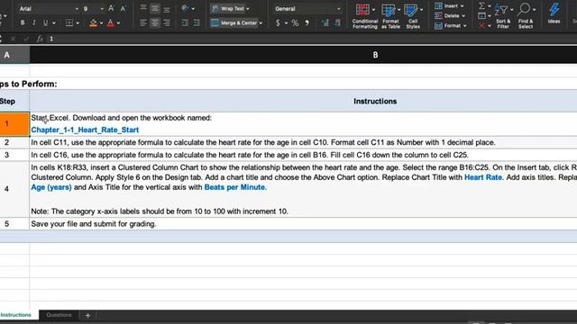
Task: Click Merge & Center button
Action: pyautogui.click(x=234, y=22)
